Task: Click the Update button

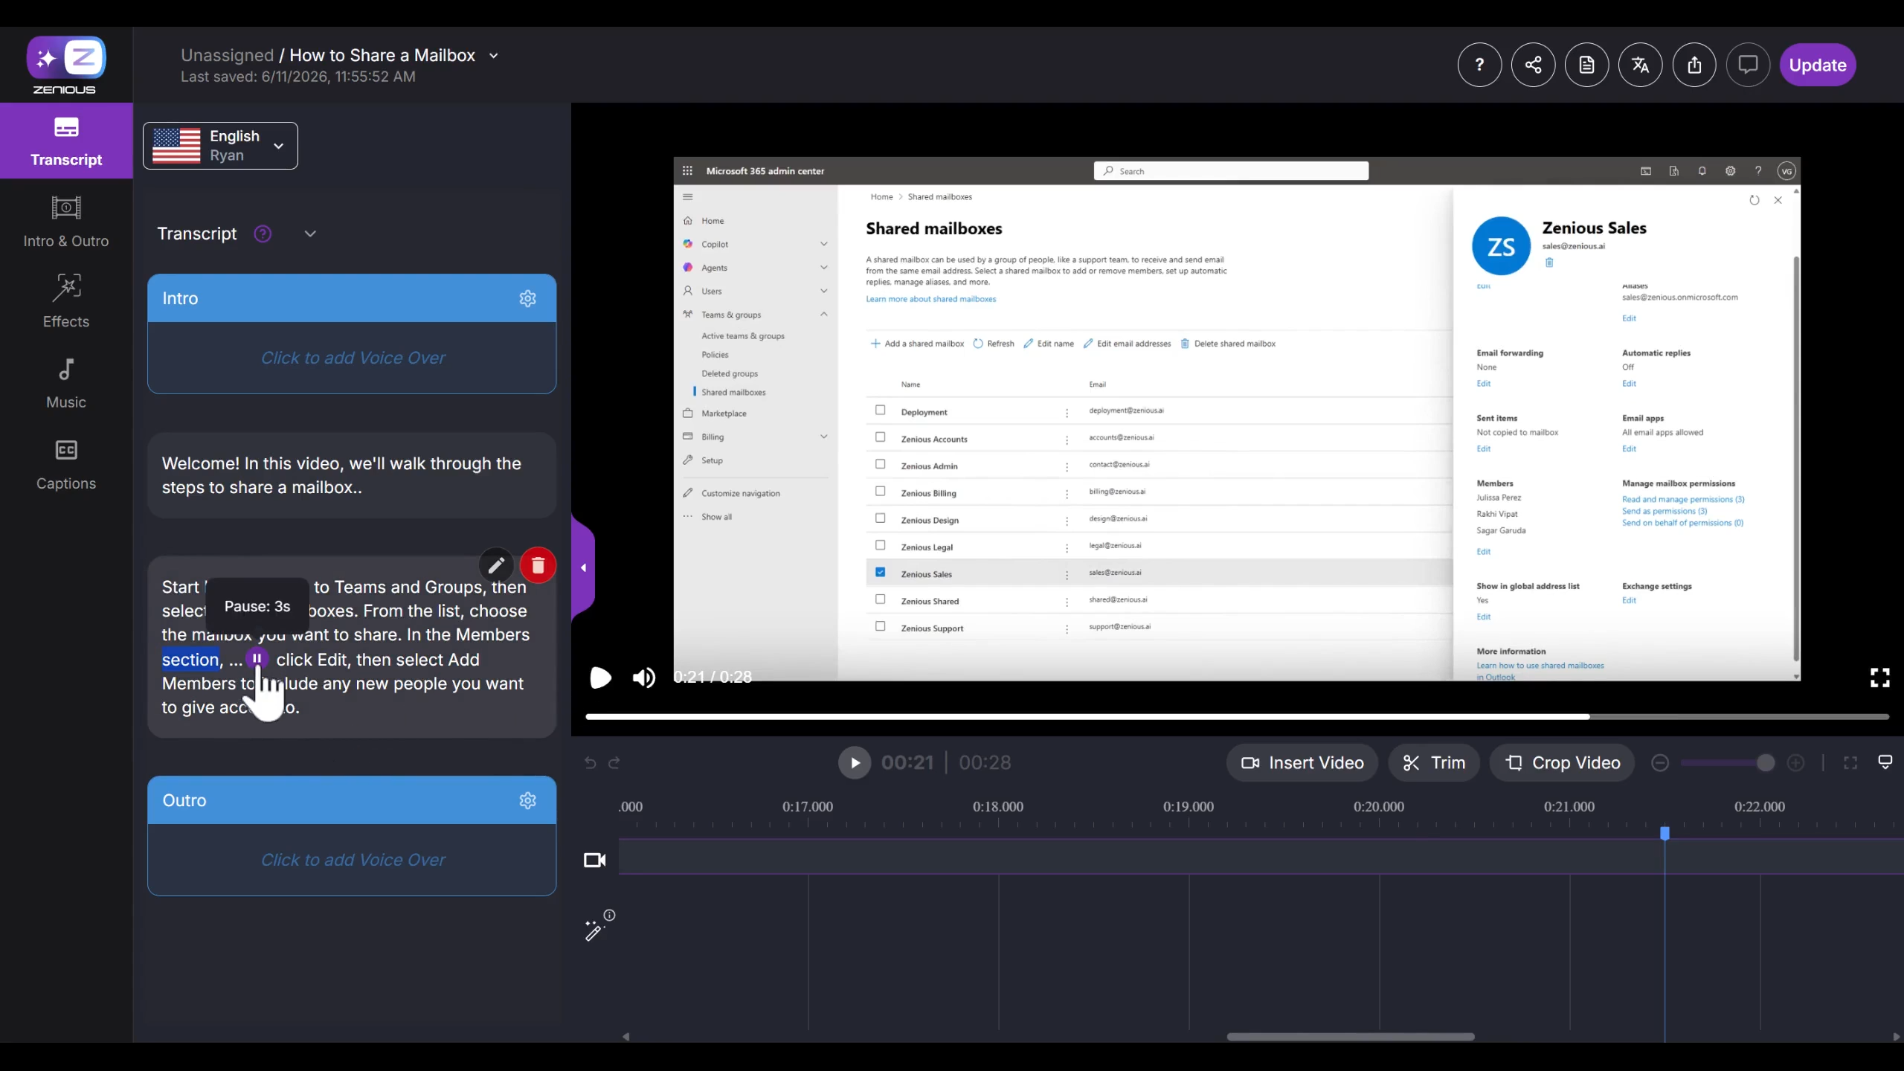Action: tap(1818, 65)
